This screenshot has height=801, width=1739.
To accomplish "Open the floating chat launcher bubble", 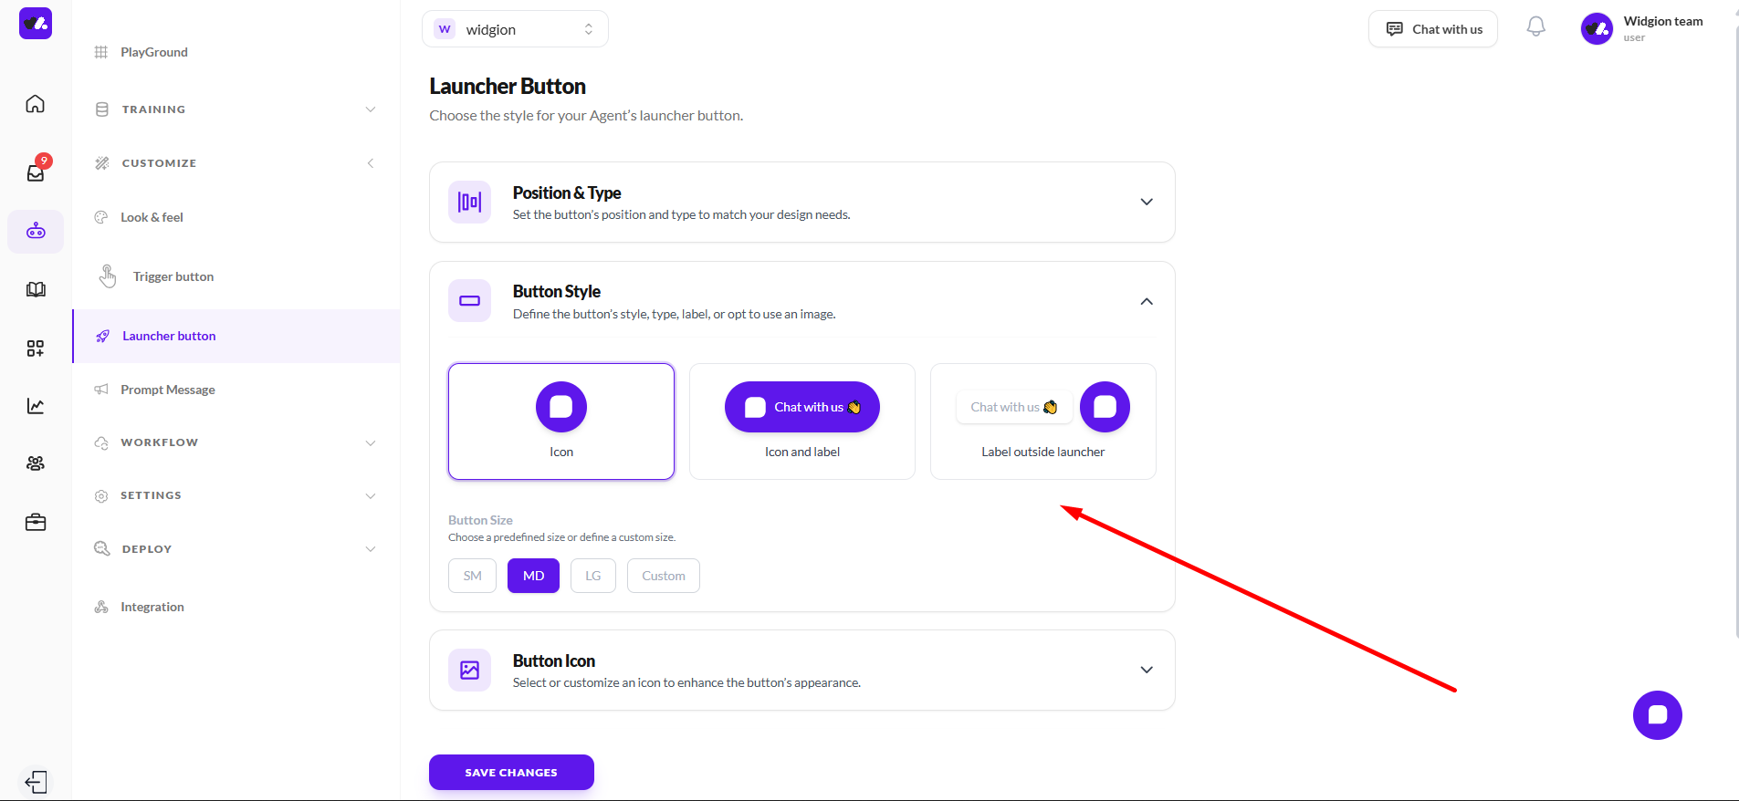I will (x=1657, y=715).
